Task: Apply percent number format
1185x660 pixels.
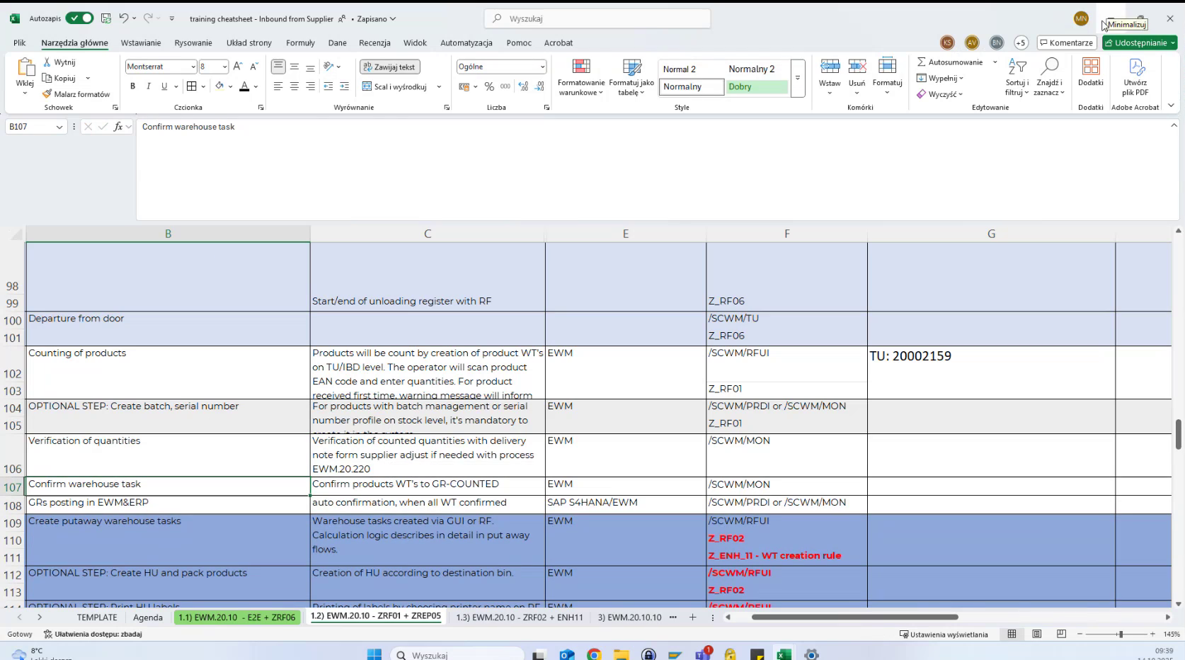Action: tap(488, 86)
